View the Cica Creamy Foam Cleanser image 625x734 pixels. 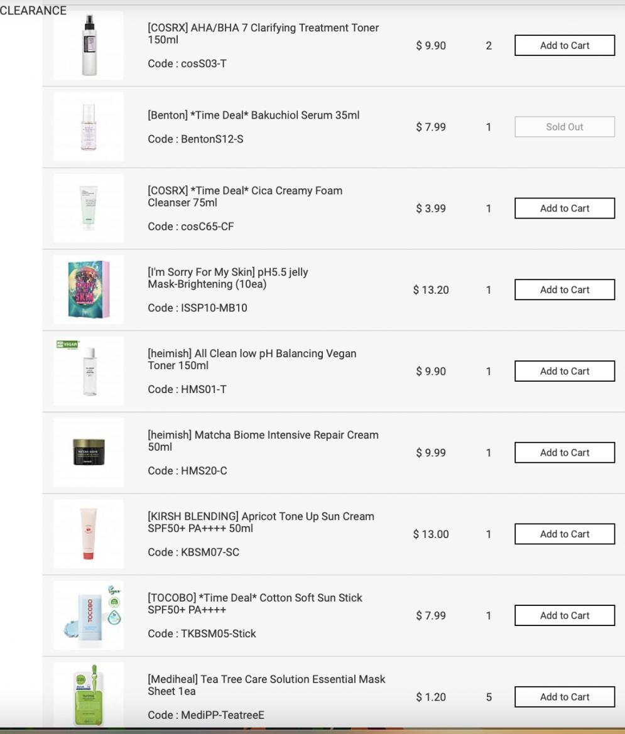[x=89, y=208]
